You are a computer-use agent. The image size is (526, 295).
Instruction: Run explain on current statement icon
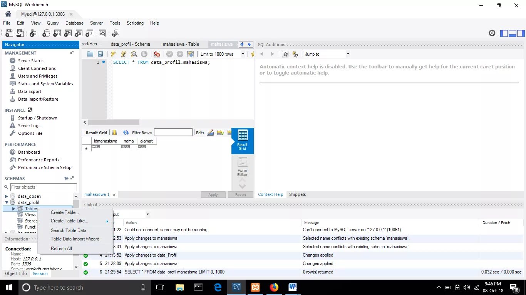[134, 54]
